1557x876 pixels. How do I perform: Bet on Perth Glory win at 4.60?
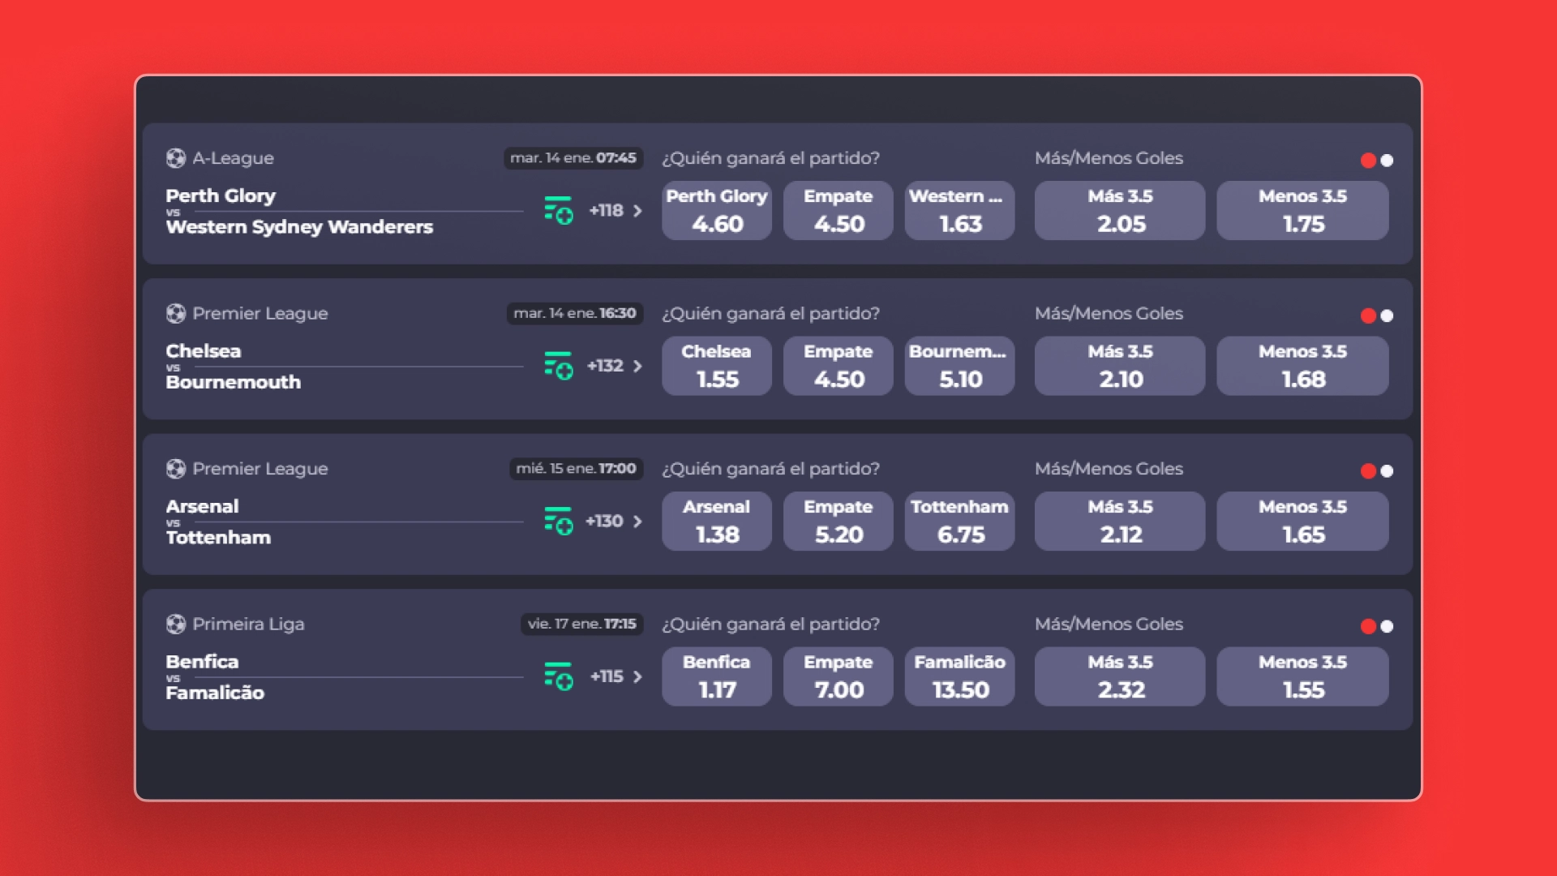pyautogui.click(x=717, y=210)
